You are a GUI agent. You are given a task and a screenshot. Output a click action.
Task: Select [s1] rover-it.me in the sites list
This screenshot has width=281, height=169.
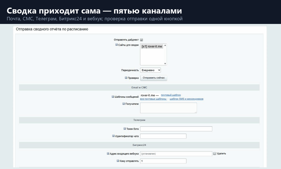[152, 46]
